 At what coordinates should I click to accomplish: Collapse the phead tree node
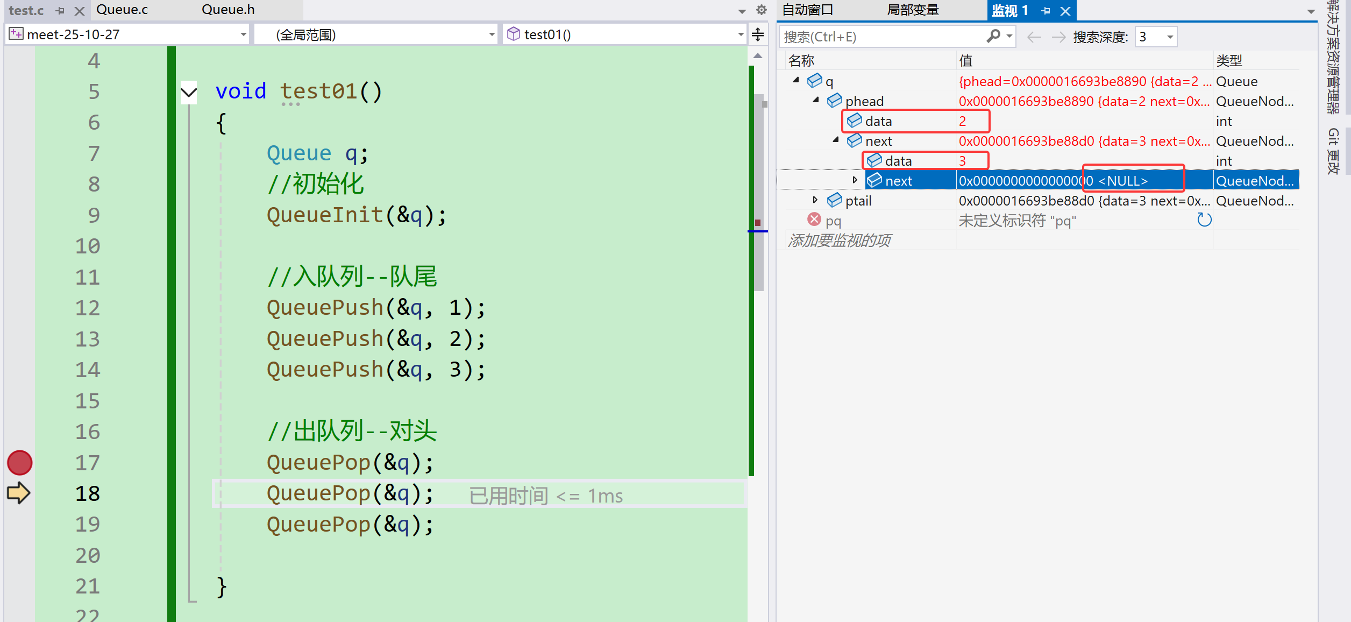click(x=816, y=100)
